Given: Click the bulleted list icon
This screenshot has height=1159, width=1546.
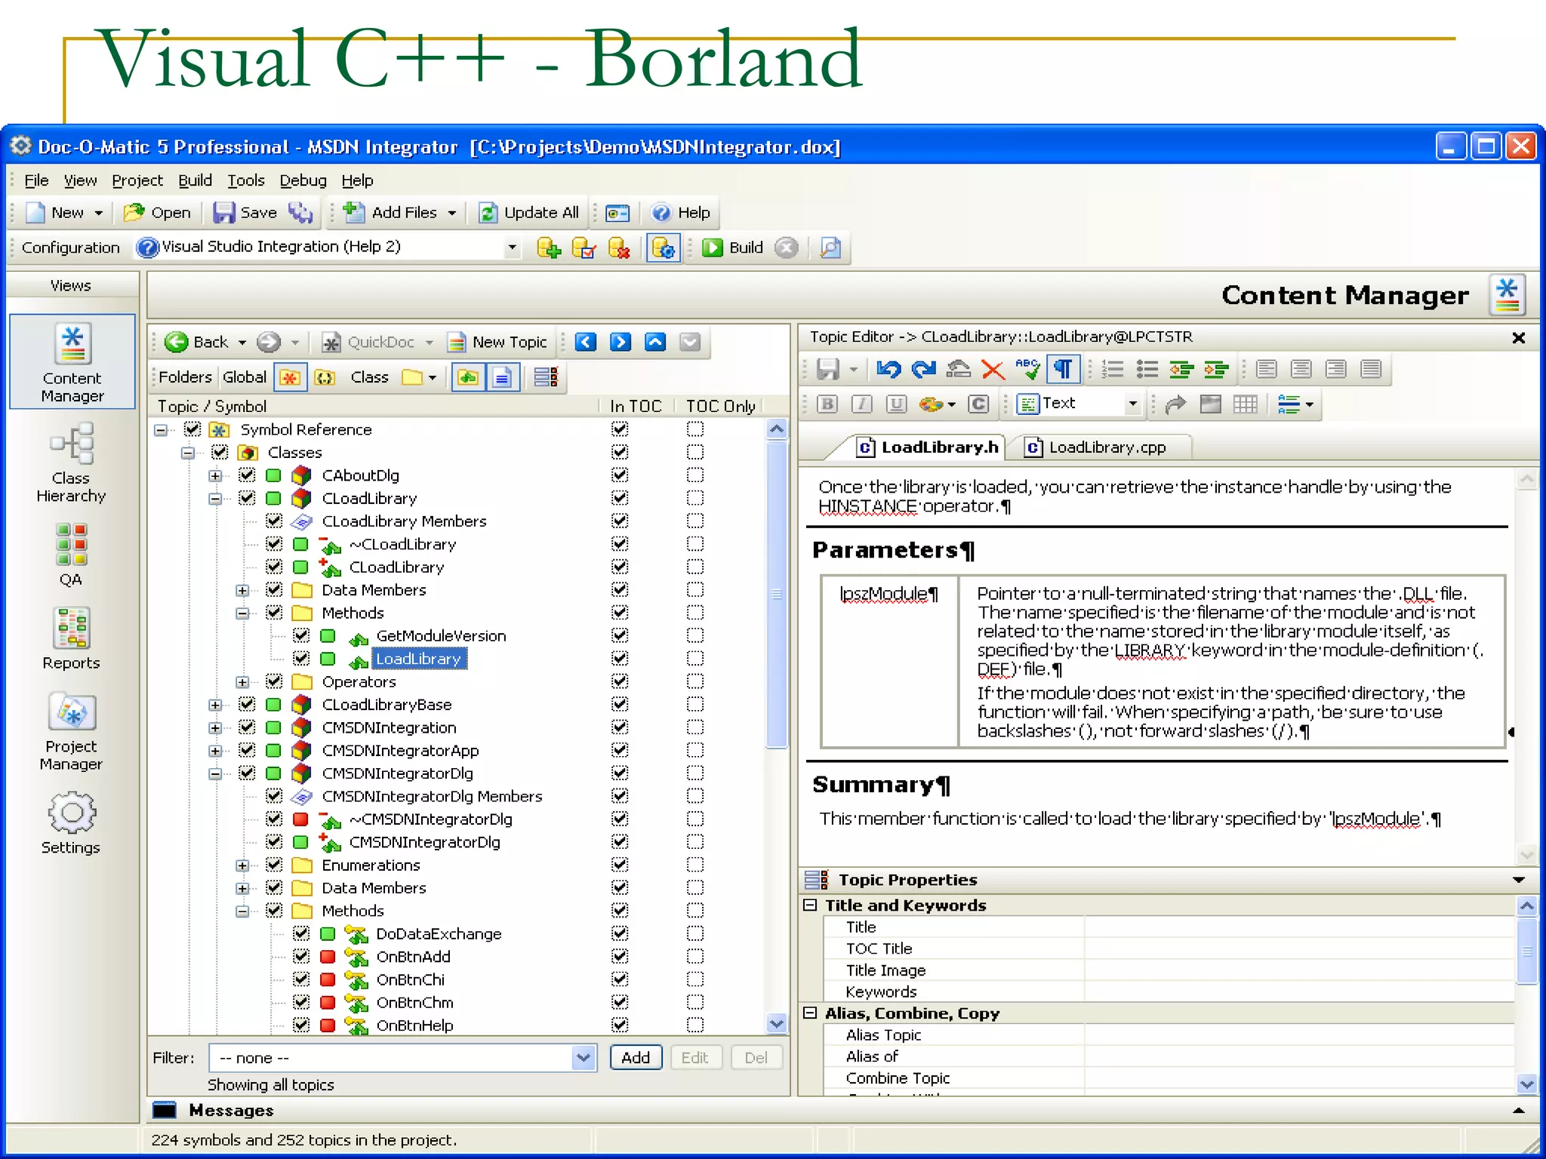Looking at the screenshot, I should (x=1147, y=369).
